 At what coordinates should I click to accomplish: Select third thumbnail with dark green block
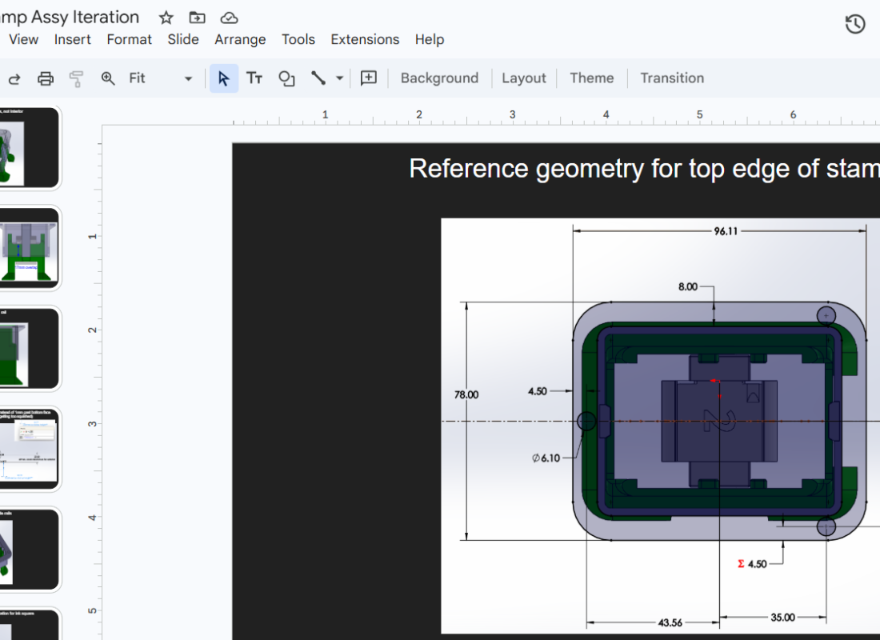pyautogui.click(x=29, y=348)
